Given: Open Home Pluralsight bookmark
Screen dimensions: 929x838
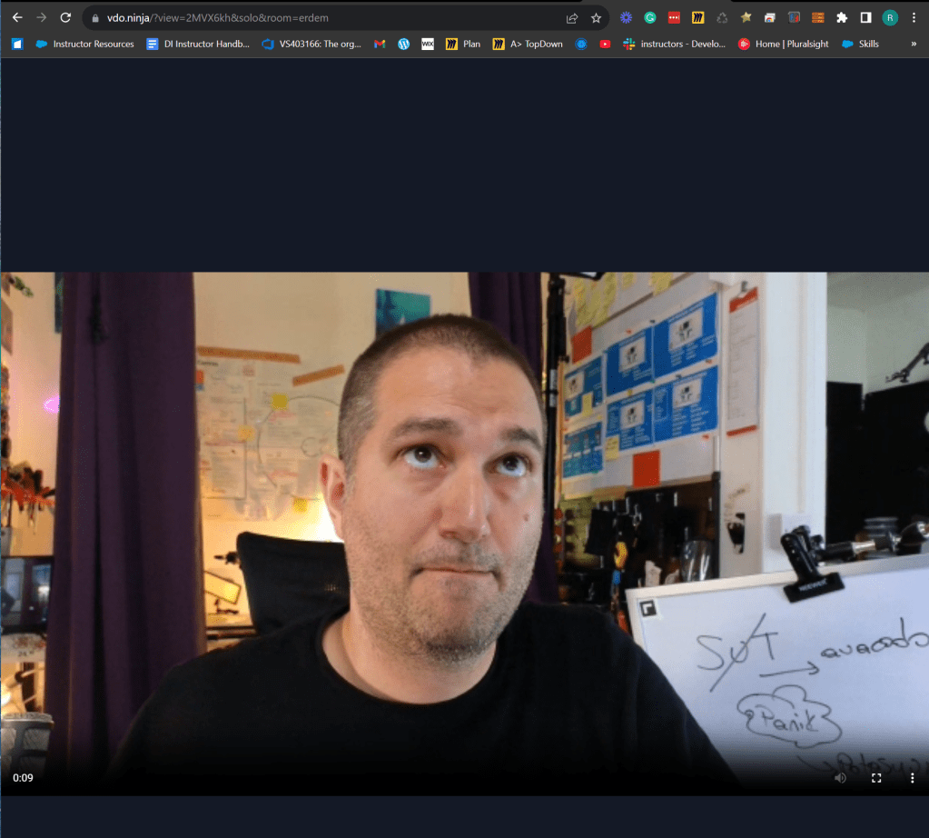Looking at the screenshot, I should (784, 44).
